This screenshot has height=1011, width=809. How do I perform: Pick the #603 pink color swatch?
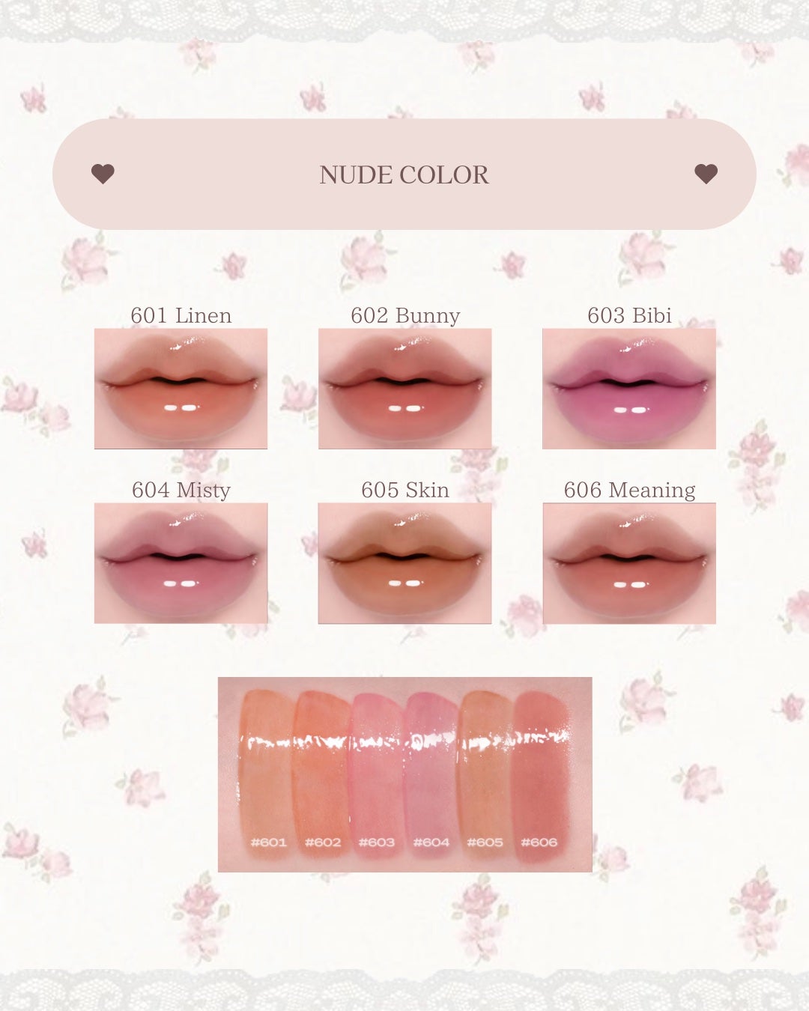[377, 771]
